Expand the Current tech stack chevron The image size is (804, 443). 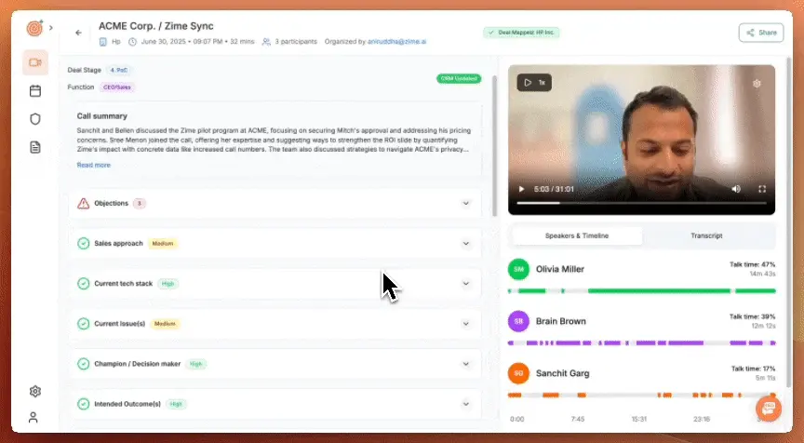click(x=465, y=284)
